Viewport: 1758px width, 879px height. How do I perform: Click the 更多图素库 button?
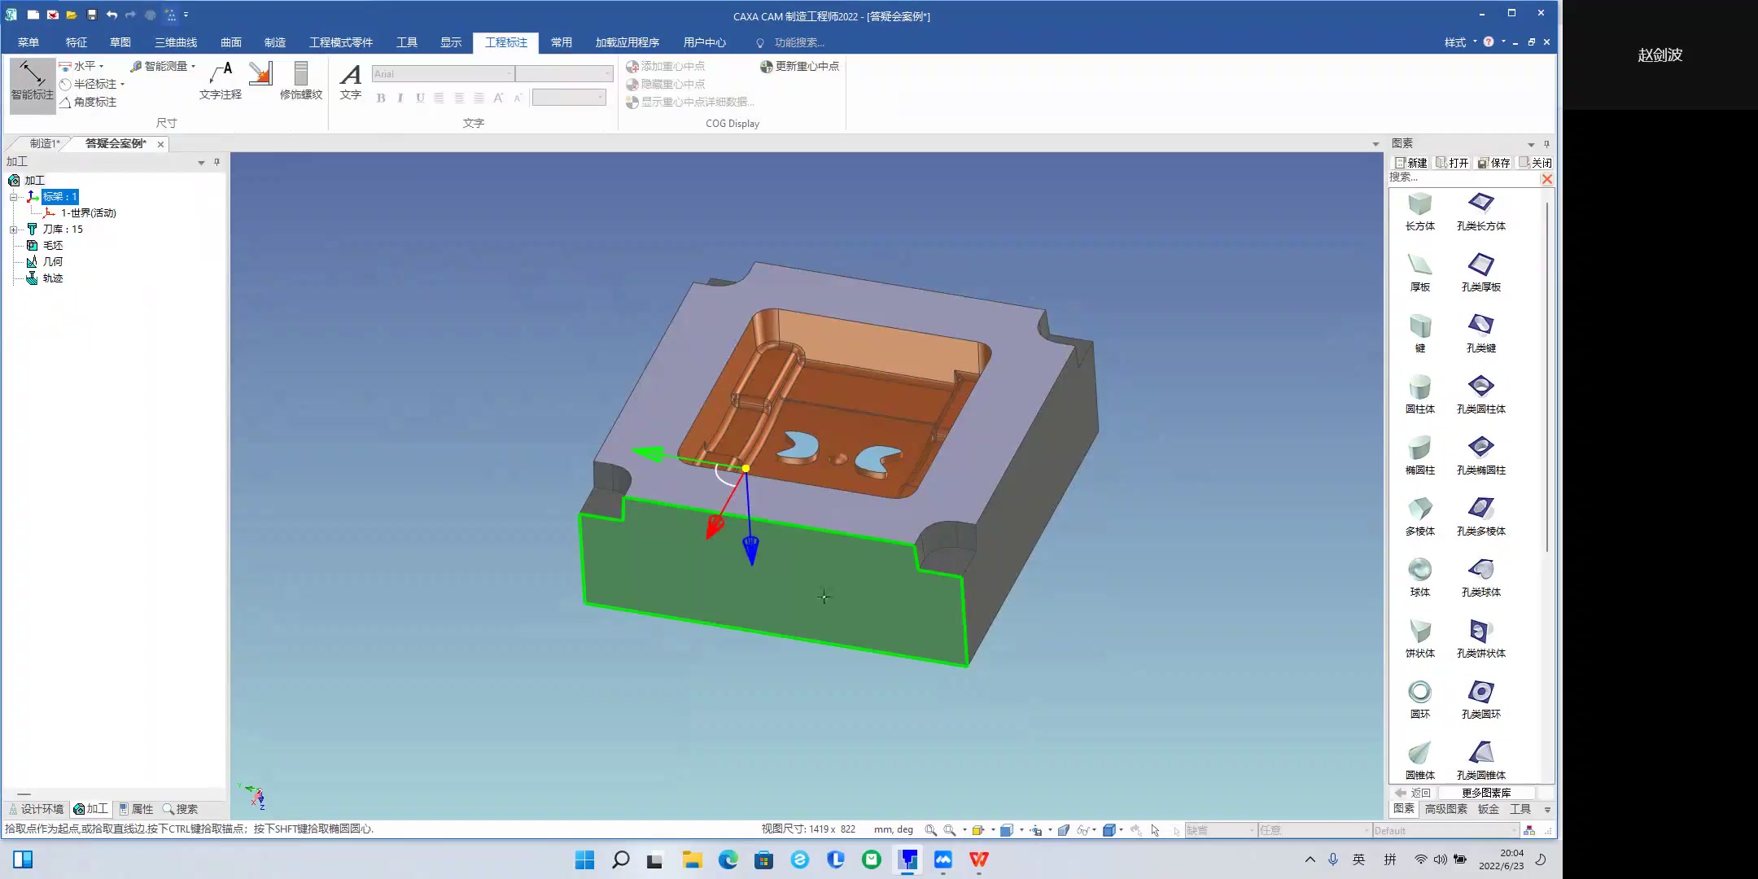click(1485, 793)
